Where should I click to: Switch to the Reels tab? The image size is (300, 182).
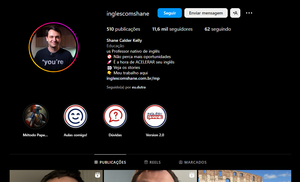[x=152, y=162]
